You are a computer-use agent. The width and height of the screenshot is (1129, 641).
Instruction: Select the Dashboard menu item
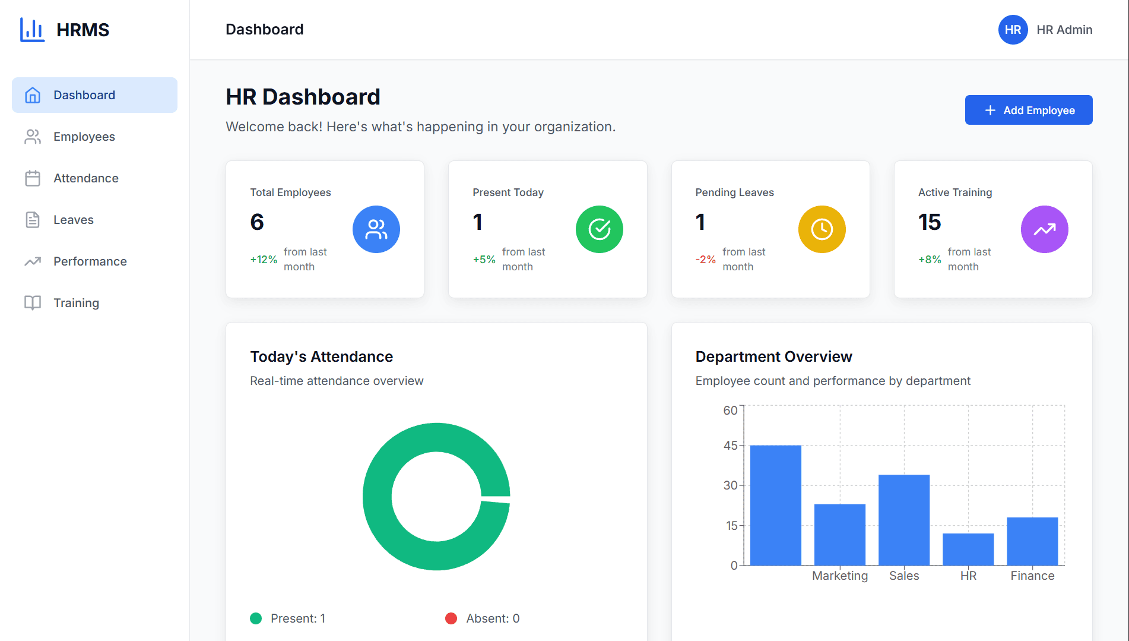tap(84, 94)
